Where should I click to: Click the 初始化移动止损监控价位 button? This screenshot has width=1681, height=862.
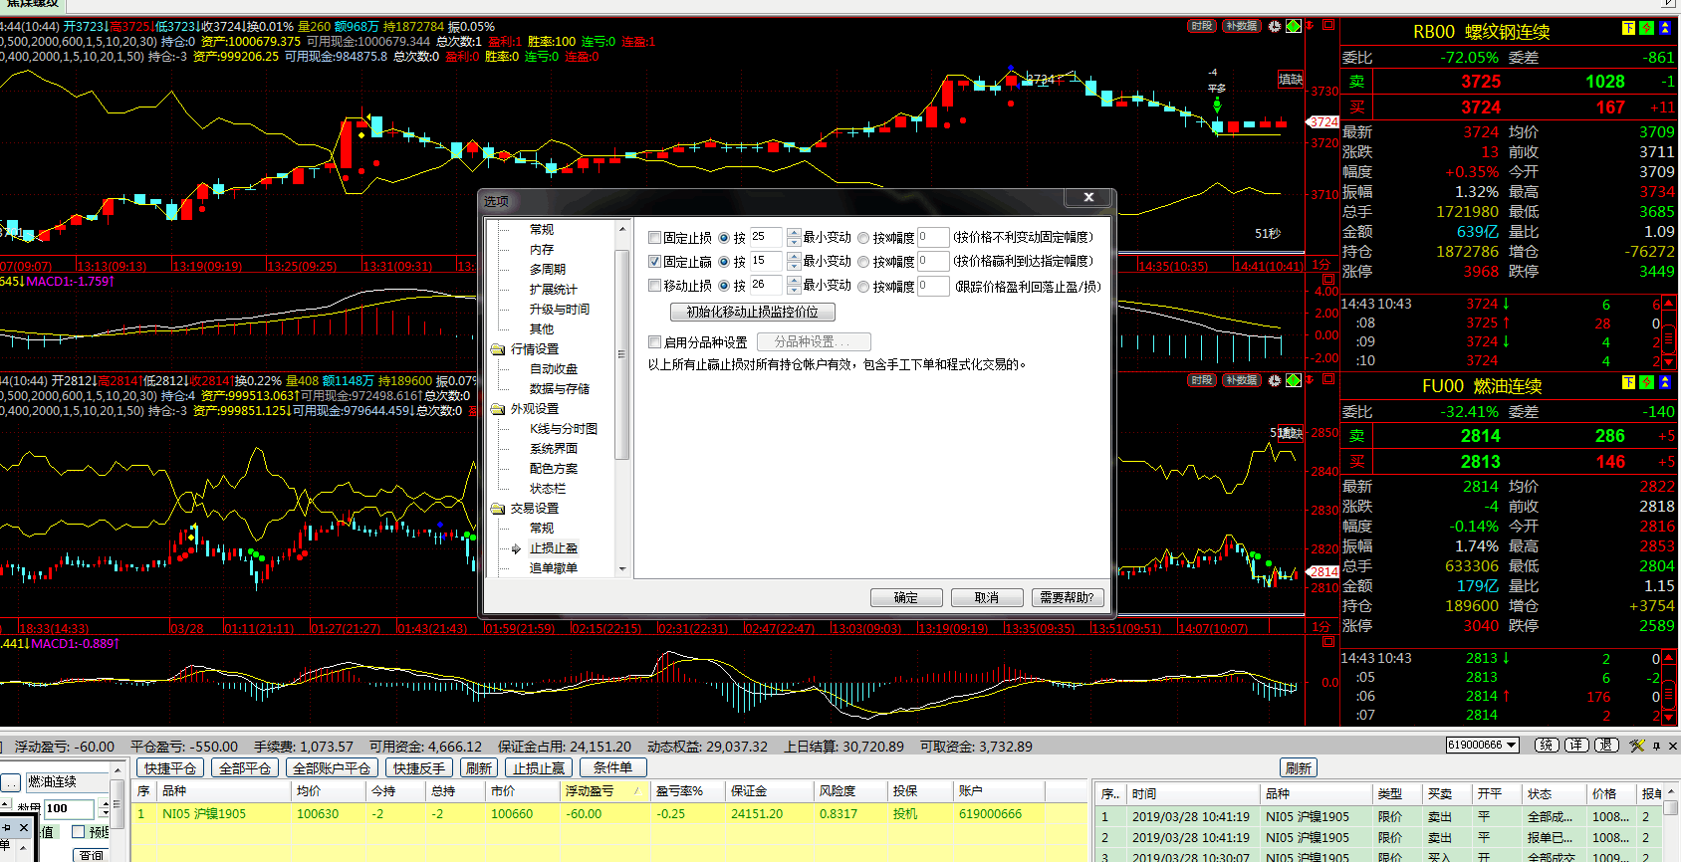[752, 312]
